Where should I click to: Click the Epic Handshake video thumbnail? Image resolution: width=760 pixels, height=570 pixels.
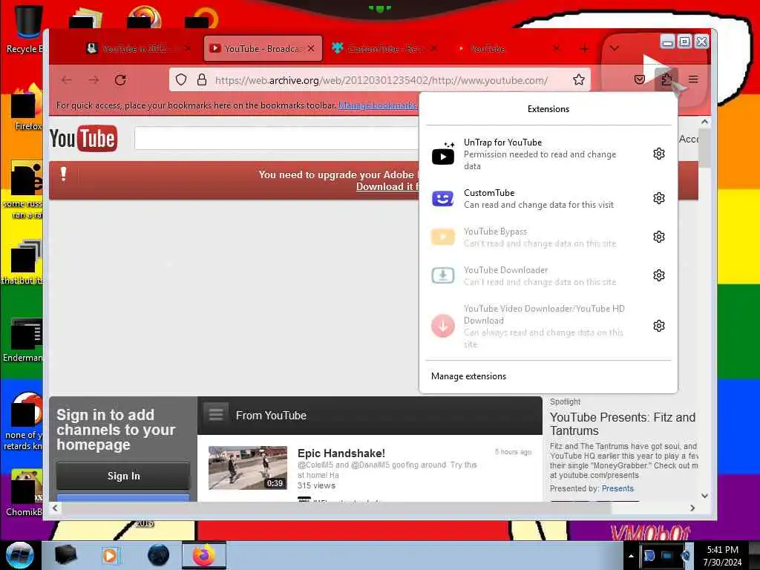(248, 468)
